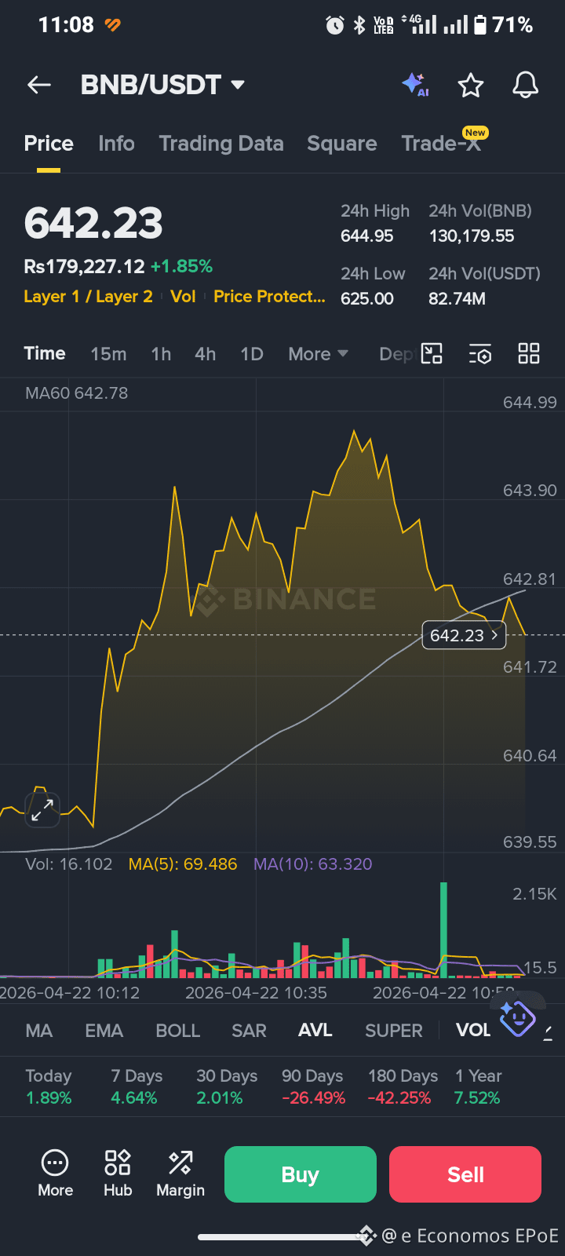Screen dimensions: 565x1256
Task: Toggle the BOLL indicator
Action: 178,1031
